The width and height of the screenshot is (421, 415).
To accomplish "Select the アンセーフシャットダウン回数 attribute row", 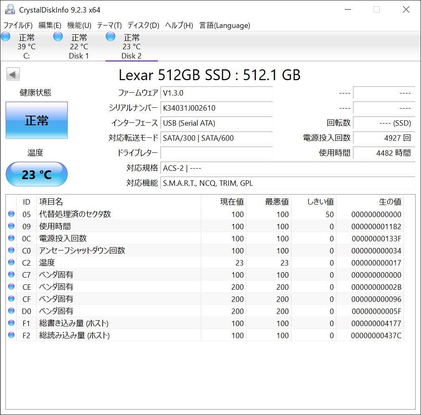I will click(x=205, y=251).
